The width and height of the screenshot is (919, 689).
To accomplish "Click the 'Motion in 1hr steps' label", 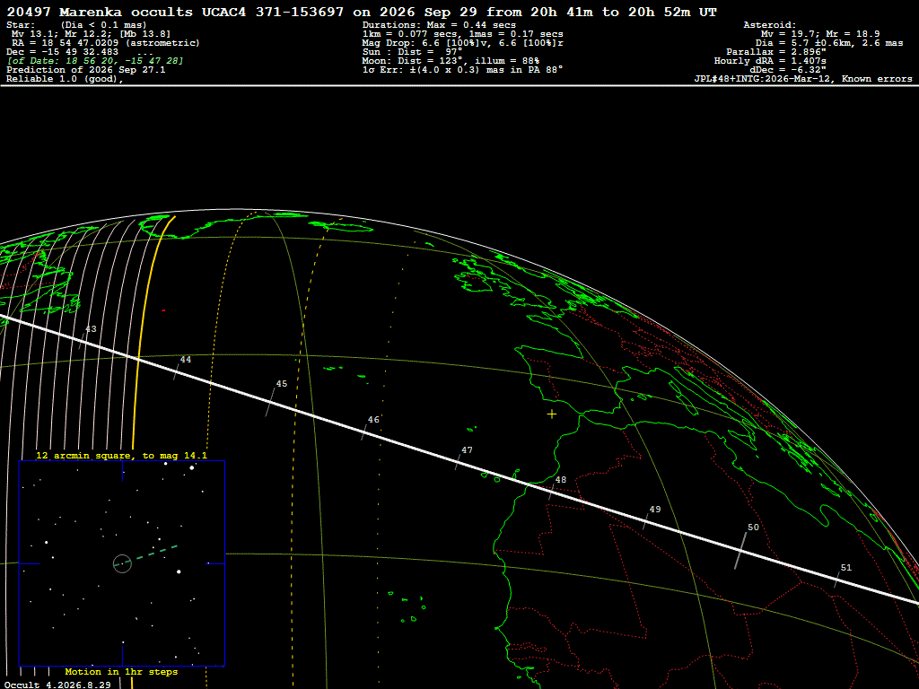I will pyautogui.click(x=121, y=671).
